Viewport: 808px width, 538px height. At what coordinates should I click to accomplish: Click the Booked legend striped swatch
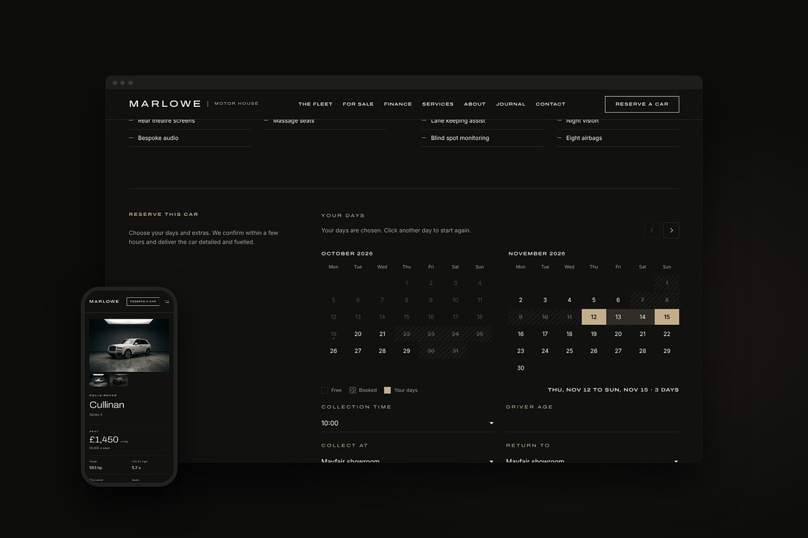pyautogui.click(x=352, y=390)
